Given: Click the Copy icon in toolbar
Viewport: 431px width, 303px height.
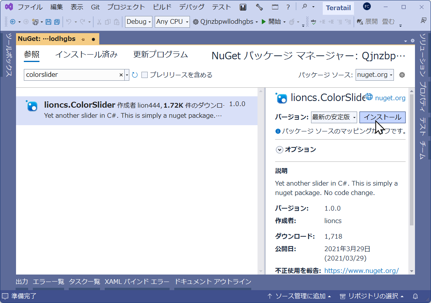Looking at the screenshot, I should click(x=108, y=22).
